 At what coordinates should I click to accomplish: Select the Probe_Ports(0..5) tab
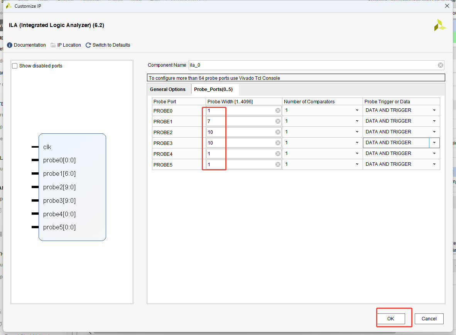pos(213,89)
